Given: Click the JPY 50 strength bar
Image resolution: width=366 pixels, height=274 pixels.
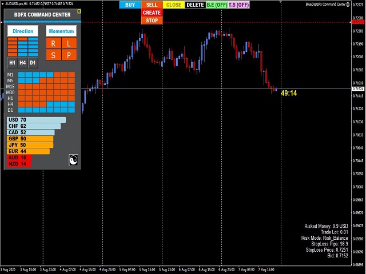Looking at the screenshot, I should pos(30,145).
